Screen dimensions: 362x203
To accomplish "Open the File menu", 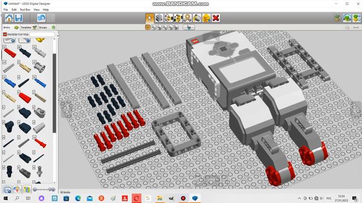I will coord(6,10).
